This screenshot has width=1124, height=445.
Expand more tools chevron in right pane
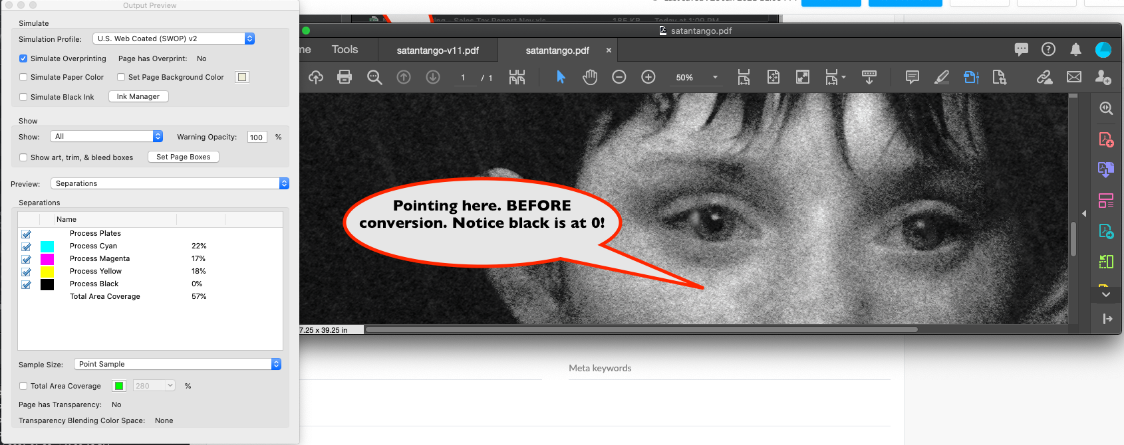pyautogui.click(x=1106, y=294)
